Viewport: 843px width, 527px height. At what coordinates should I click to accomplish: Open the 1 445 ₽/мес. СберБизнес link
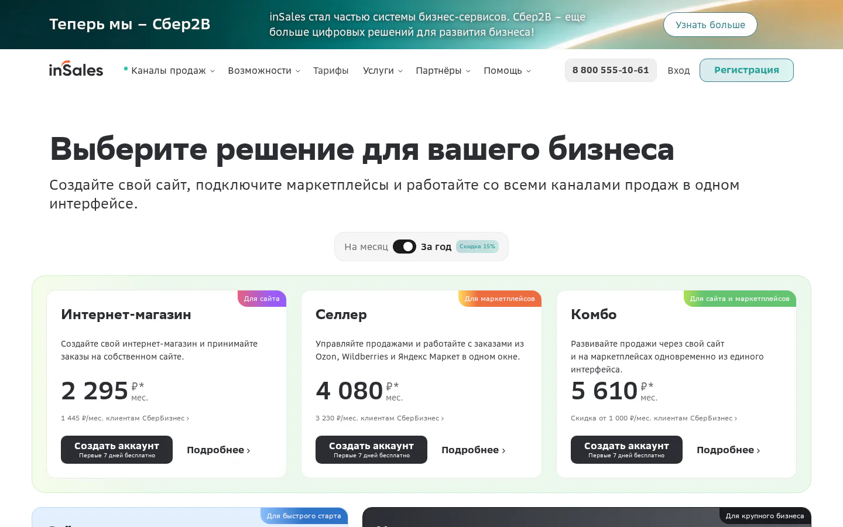point(125,418)
